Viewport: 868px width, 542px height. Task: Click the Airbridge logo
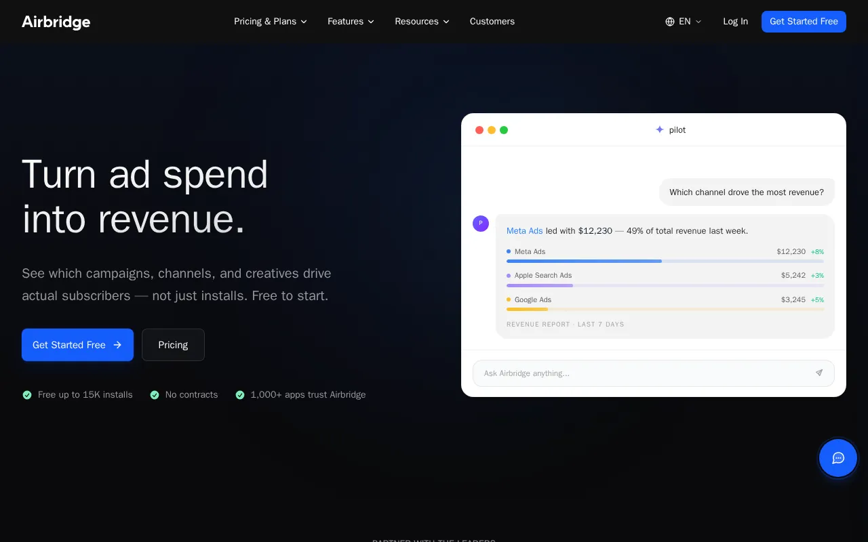click(56, 22)
